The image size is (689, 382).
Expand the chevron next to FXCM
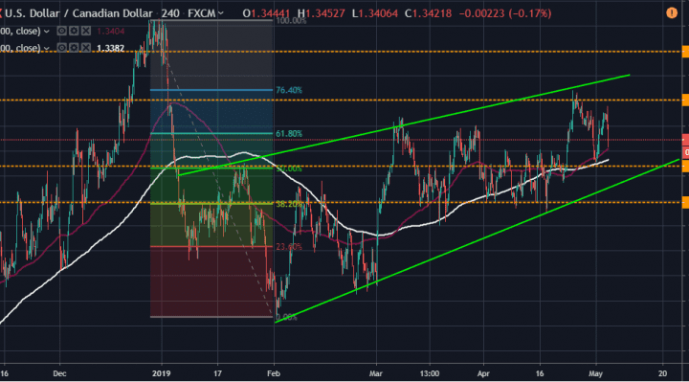tap(221, 13)
